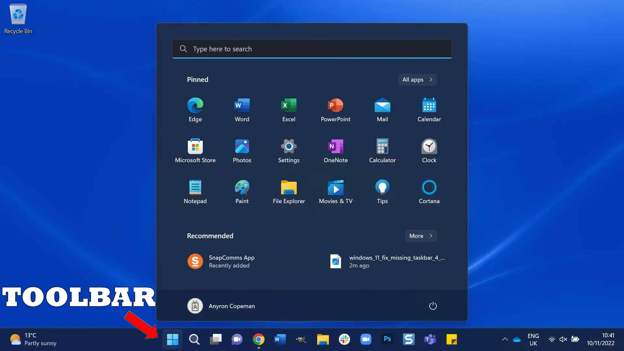Viewport: 624px width, 351px height.
Task: Open weather widget 13°C Partly sunny
Action: click(33, 339)
